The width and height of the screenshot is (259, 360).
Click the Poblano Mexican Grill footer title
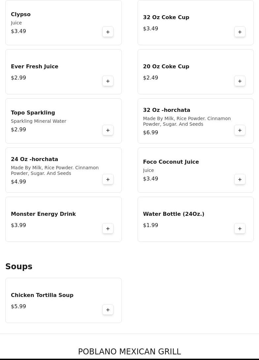pyautogui.click(x=129, y=351)
